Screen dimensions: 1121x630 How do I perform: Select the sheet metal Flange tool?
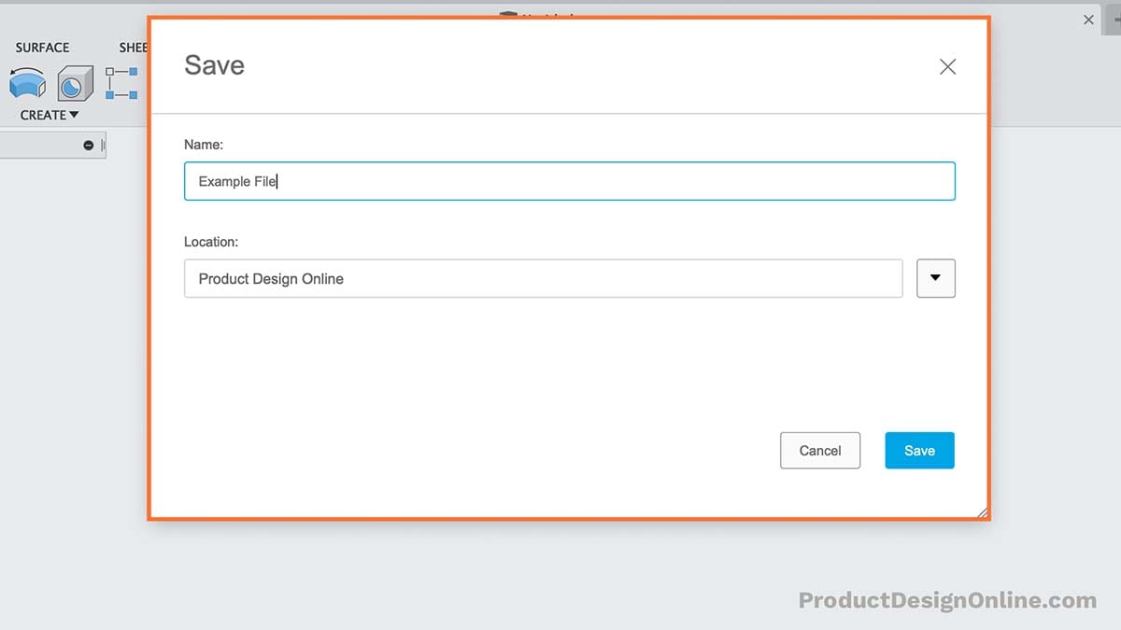pyautogui.click(x=122, y=82)
